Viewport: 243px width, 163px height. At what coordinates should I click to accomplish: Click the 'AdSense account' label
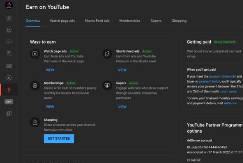199,140
